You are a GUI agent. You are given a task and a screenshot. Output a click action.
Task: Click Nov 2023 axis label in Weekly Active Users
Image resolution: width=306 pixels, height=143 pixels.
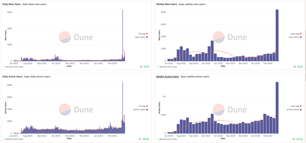click(231, 136)
